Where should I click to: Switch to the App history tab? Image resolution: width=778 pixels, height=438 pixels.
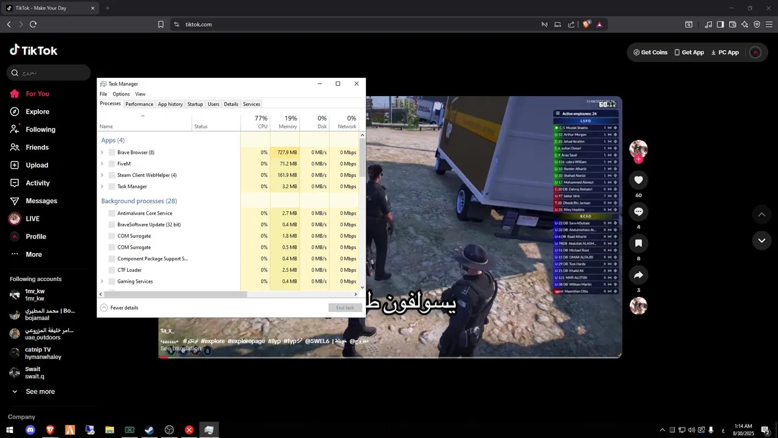click(170, 104)
